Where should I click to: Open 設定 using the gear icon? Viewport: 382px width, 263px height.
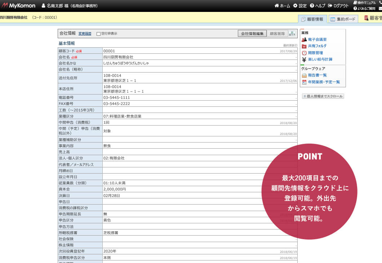(x=295, y=5)
